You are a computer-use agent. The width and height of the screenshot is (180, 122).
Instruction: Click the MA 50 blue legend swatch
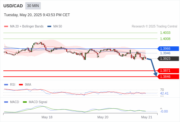[49, 27]
